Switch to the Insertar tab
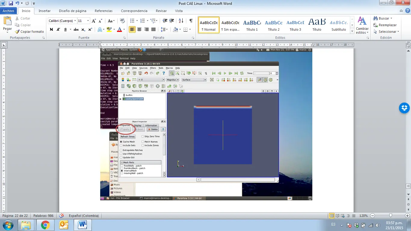The width and height of the screenshot is (411, 231). pyautogui.click(x=45, y=11)
